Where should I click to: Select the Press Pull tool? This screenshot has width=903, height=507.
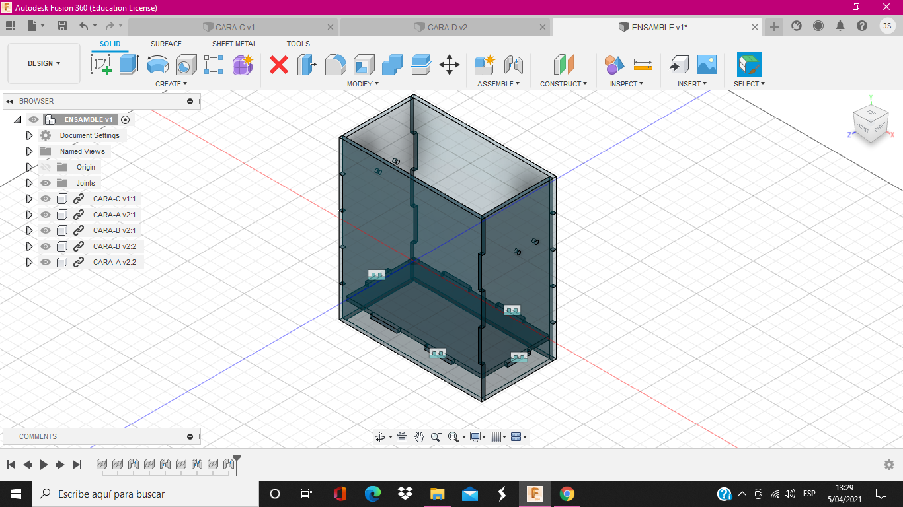click(x=307, y=65)
